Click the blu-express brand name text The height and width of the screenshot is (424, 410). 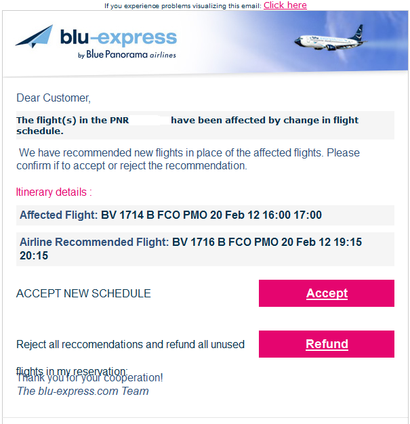[119, 37]
